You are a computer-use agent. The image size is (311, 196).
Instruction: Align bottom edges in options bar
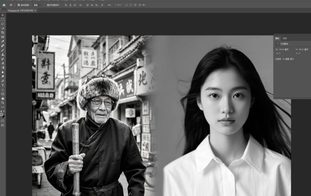(x=96, y=5)
